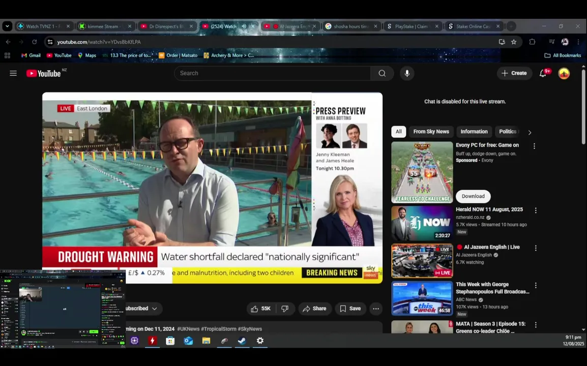
Task: Download the Evony PC game
Action: [x=473, y=197]
